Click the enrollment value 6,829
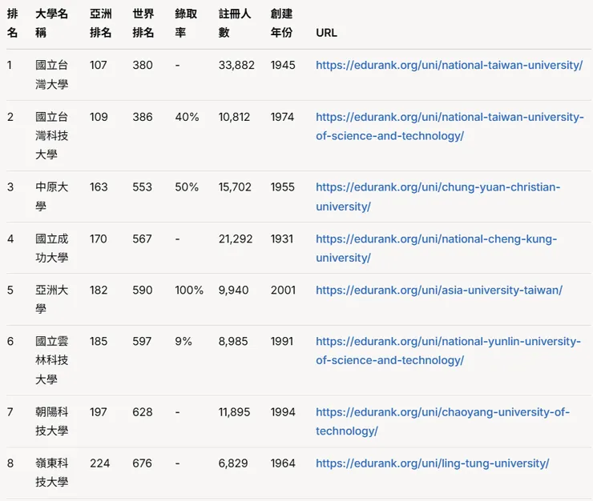This screenshot has height=501, width=593. pyautogui.click(x=233, y=463)
